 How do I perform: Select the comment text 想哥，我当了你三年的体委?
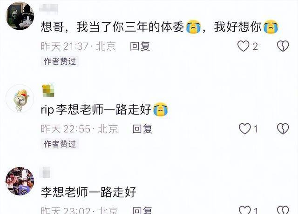click(112, 27)
